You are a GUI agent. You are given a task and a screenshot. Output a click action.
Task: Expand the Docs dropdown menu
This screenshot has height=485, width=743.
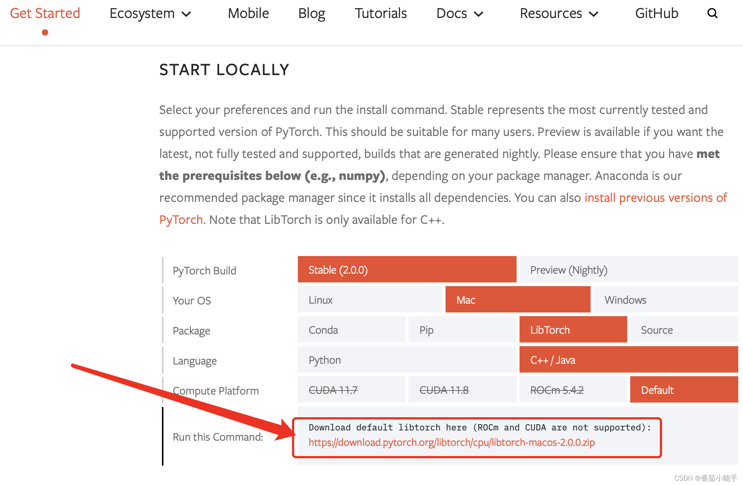(460, 14)
